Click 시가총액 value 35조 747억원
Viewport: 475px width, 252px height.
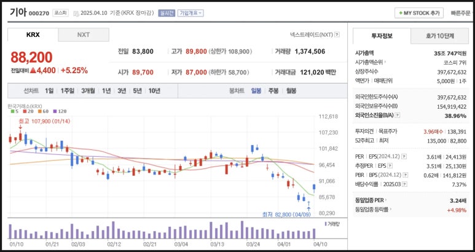click(450, 53)
